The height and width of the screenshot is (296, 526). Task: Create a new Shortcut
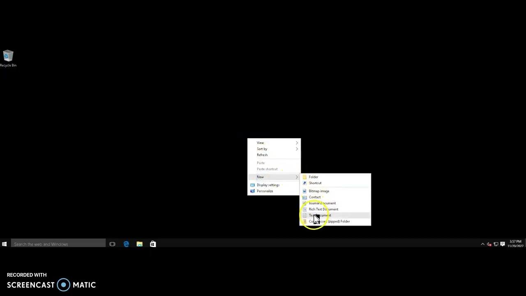pos(335,183)
